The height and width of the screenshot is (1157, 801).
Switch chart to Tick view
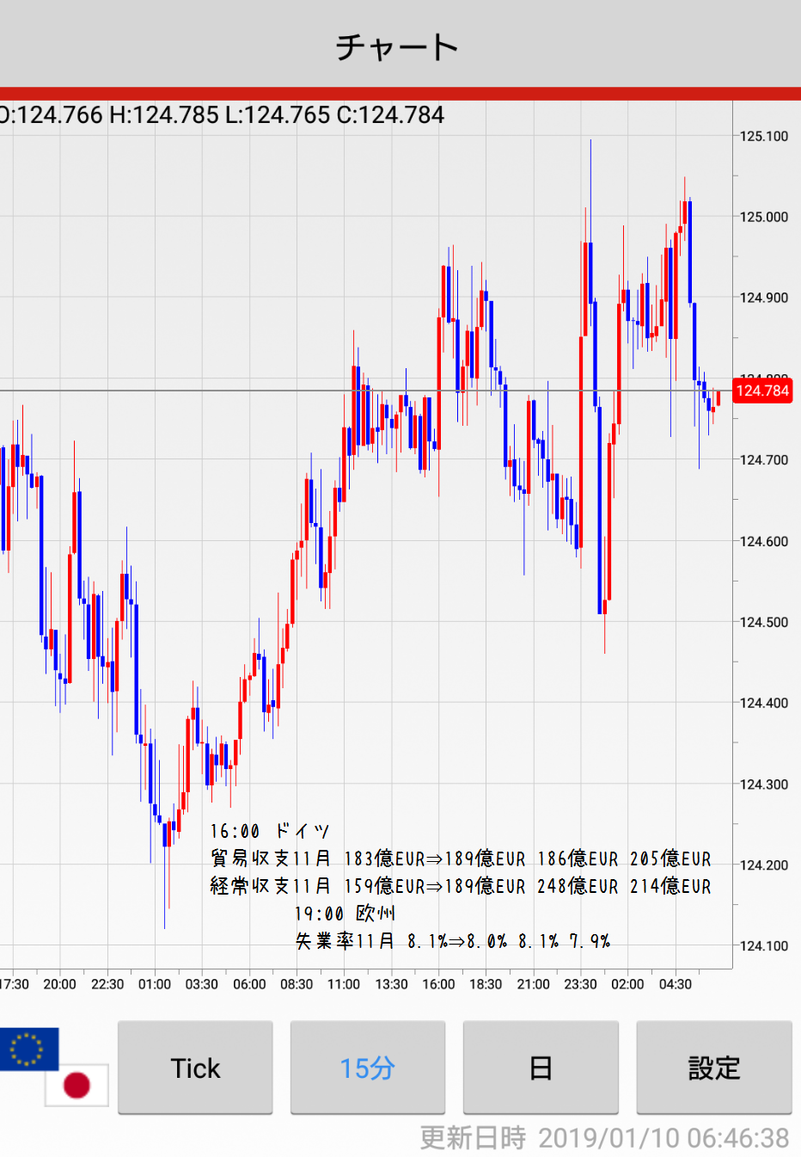(195, 1068)
